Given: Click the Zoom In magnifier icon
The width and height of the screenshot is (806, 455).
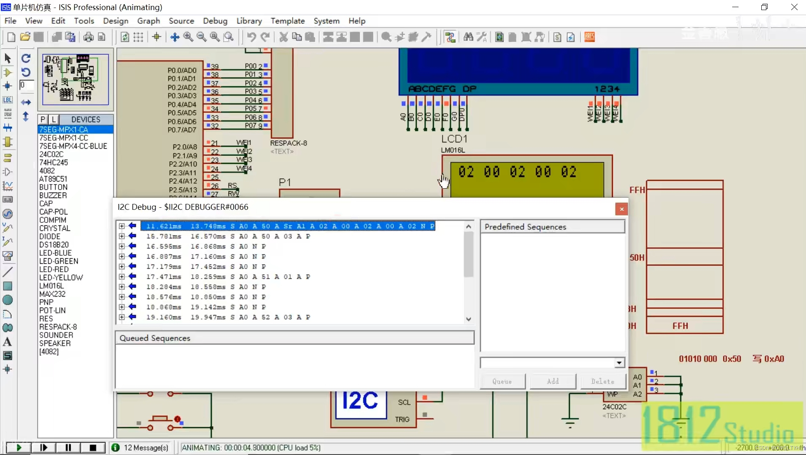Looking at the screenshot, I should click(188, 37).
